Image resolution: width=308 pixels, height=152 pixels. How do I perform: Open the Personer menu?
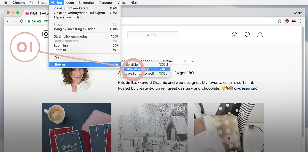106,3
